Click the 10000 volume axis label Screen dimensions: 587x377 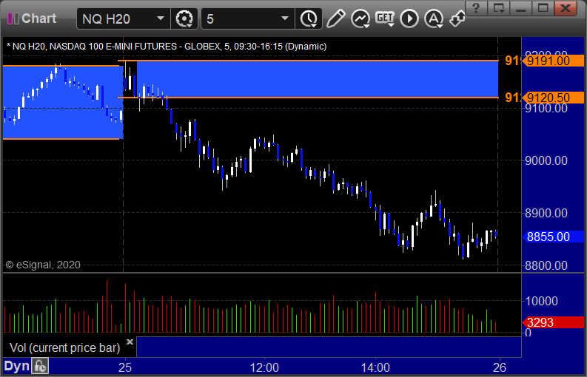(542, 301)
